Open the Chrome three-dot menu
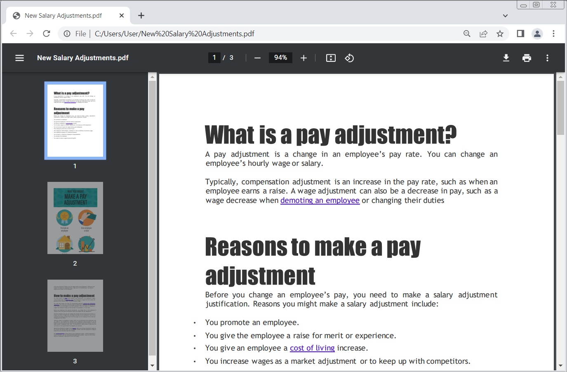This screenshot has width=567, height=372. pyautogui.click(x=554, y=33)
